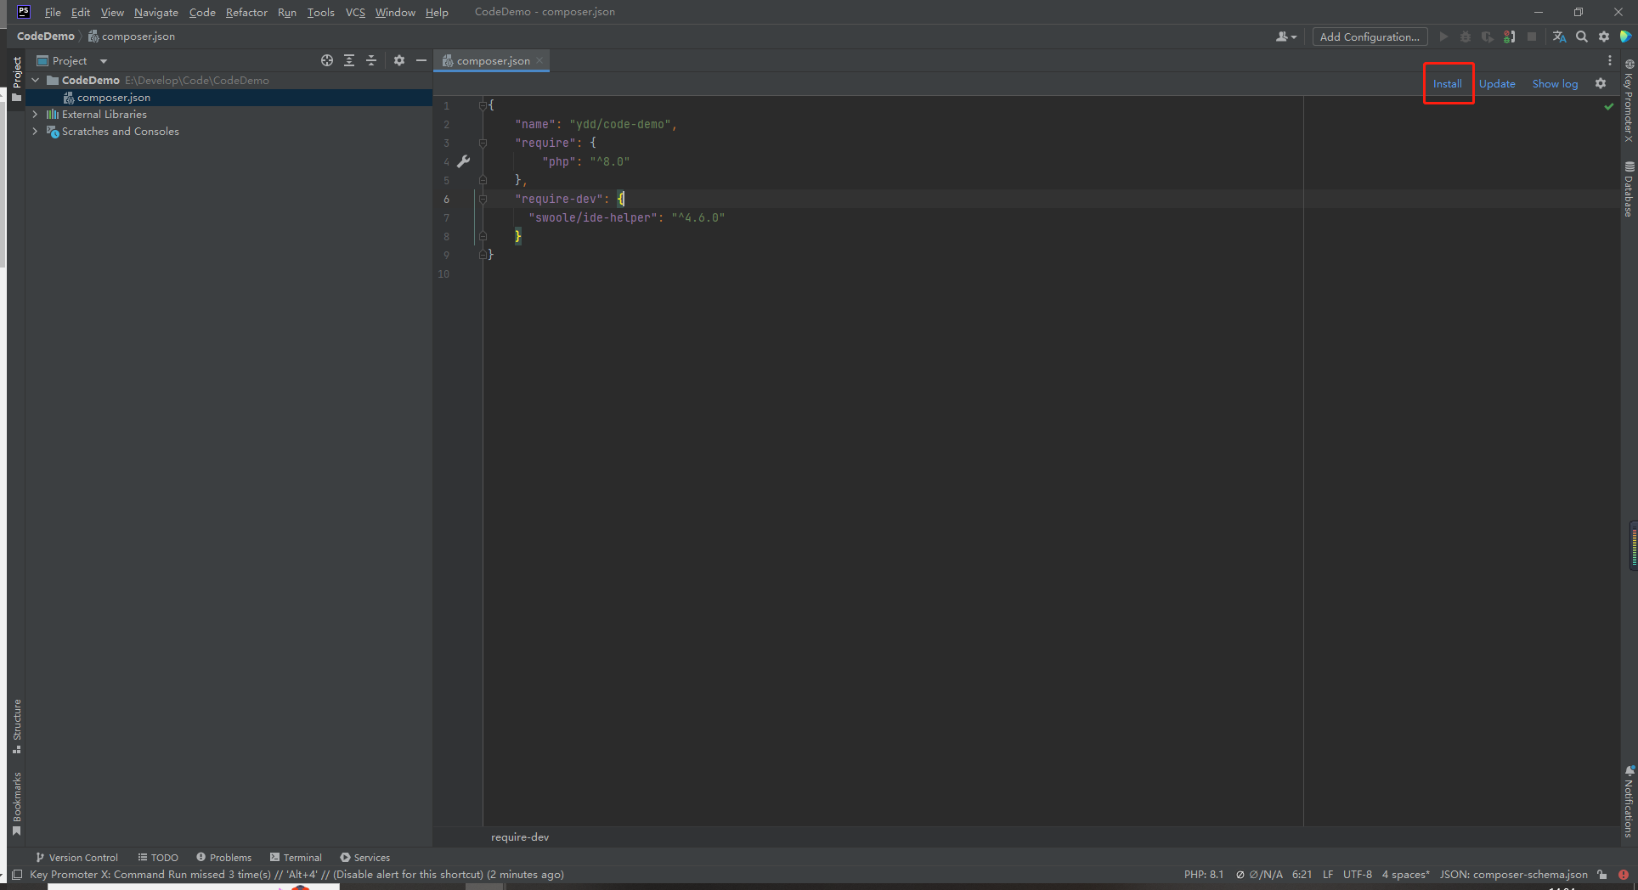Open the Problems tool window
Screen dimensions: 1638x890
[223, 858]
